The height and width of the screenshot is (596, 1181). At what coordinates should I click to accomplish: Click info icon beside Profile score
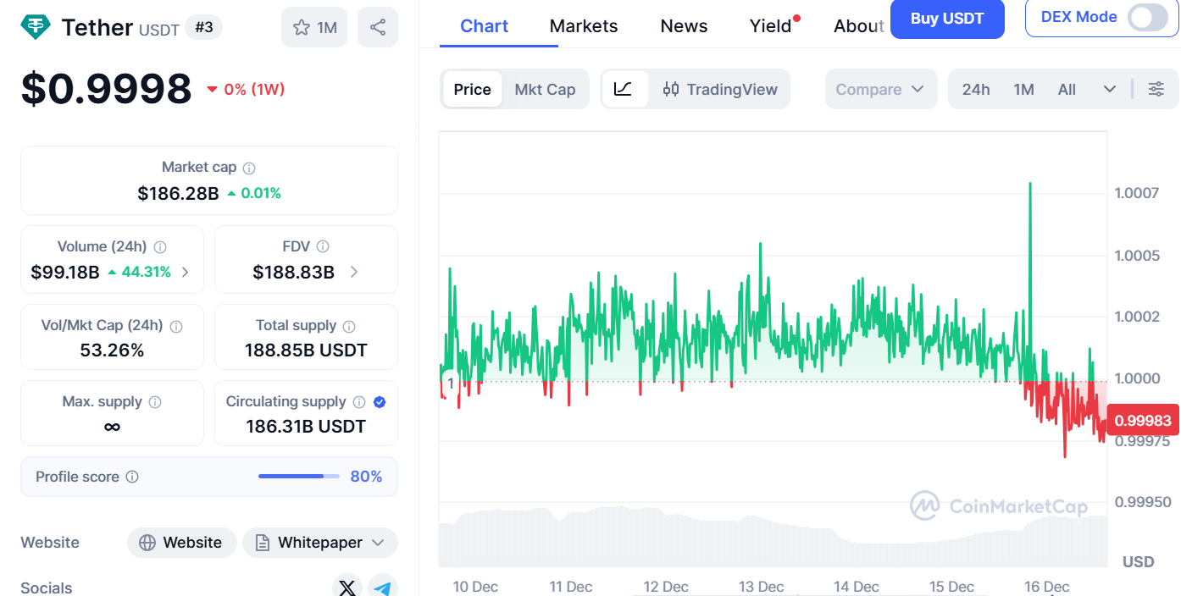point(132,477)
